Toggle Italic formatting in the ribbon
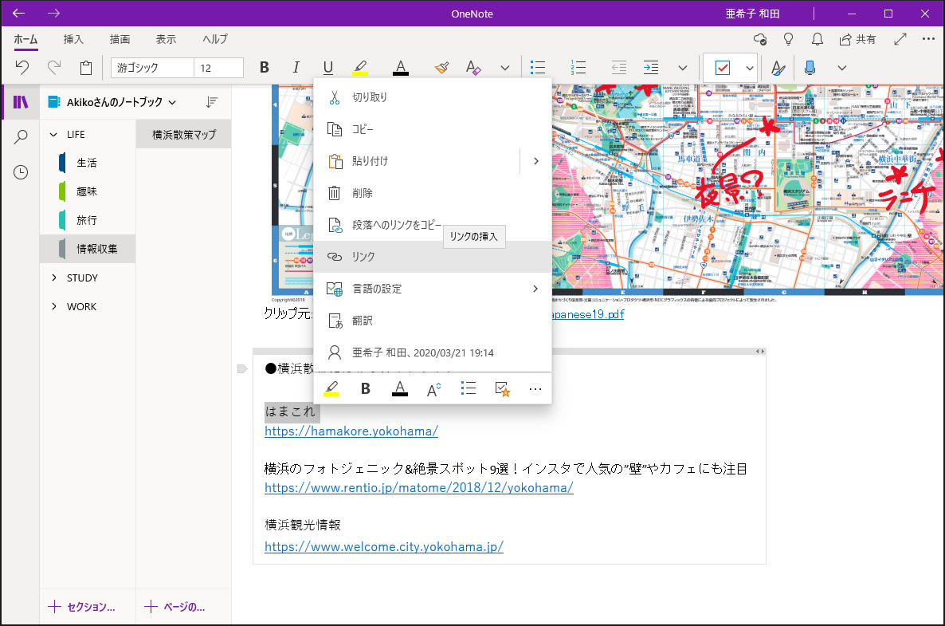The height and width of the screenshot is (626, 945). [x=296, y=68]
